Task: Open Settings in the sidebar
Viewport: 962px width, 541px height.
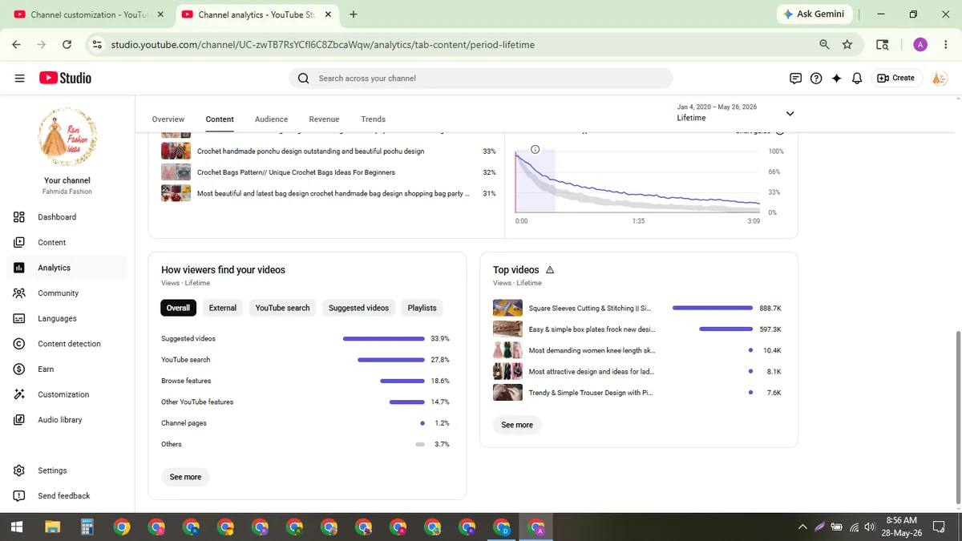Action: 67,470
